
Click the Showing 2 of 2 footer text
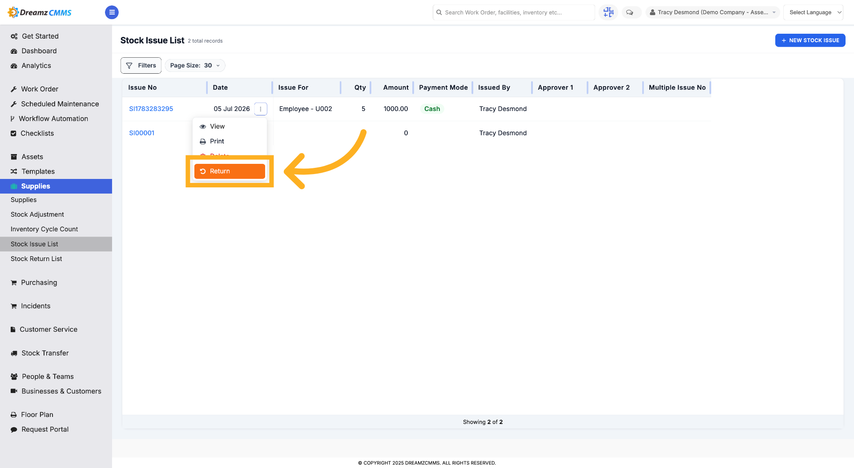[x=483, y=422]
